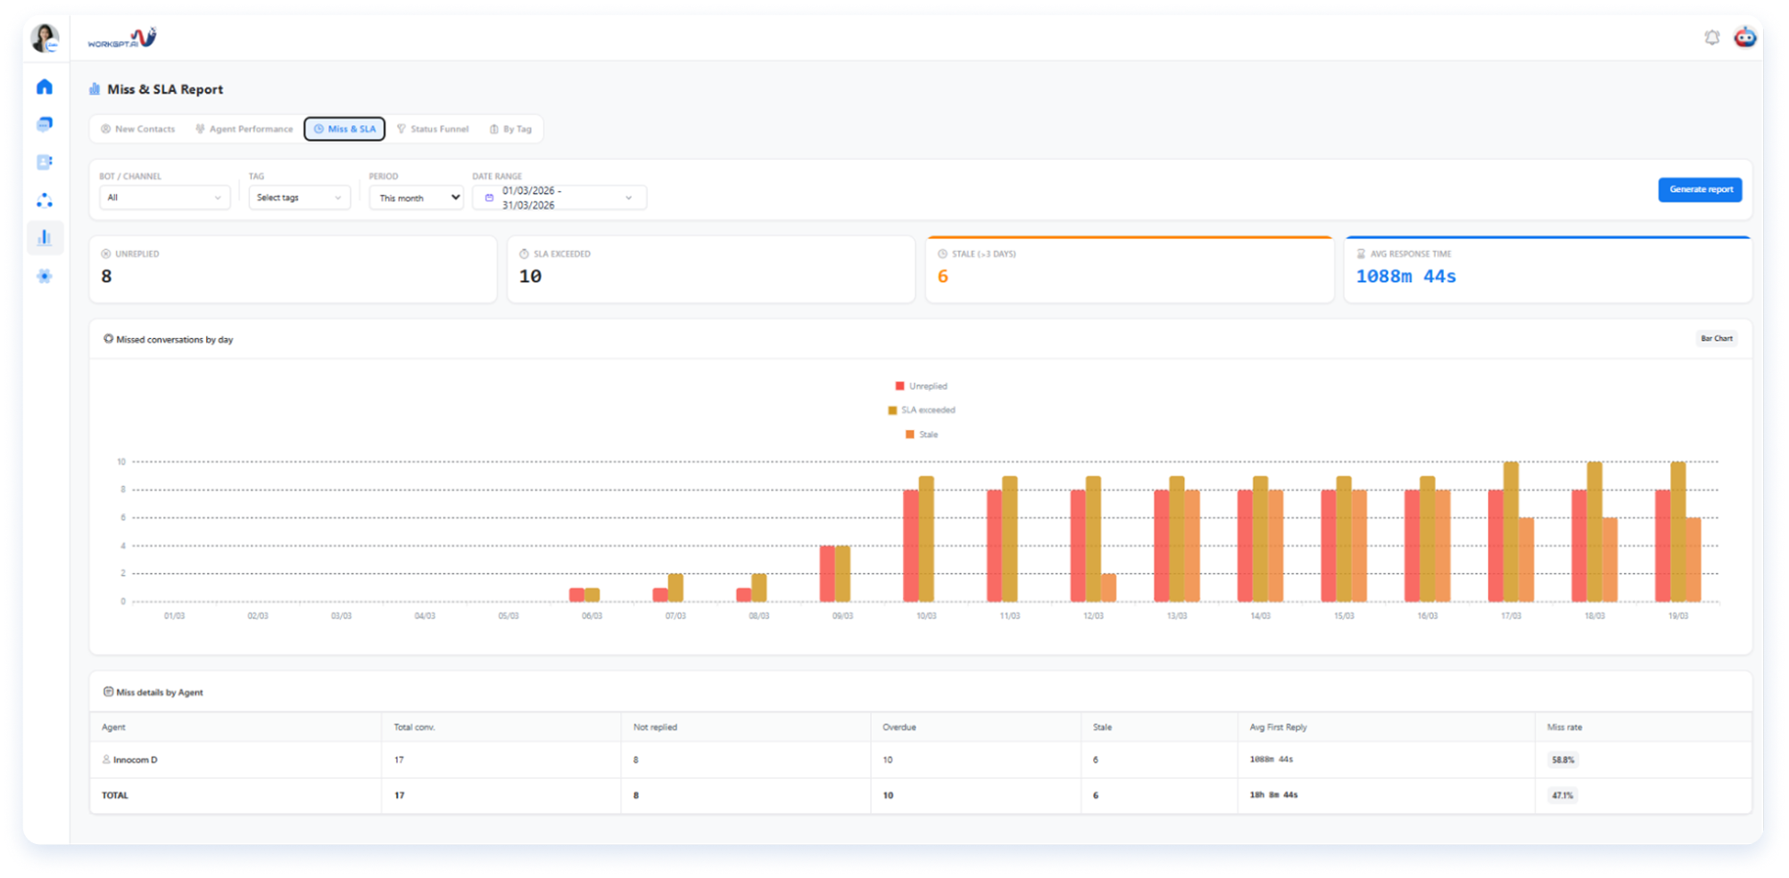Expand the Bot / Channel dropdown
Screen dimensions: 1789x878
[x=164, y=197]
